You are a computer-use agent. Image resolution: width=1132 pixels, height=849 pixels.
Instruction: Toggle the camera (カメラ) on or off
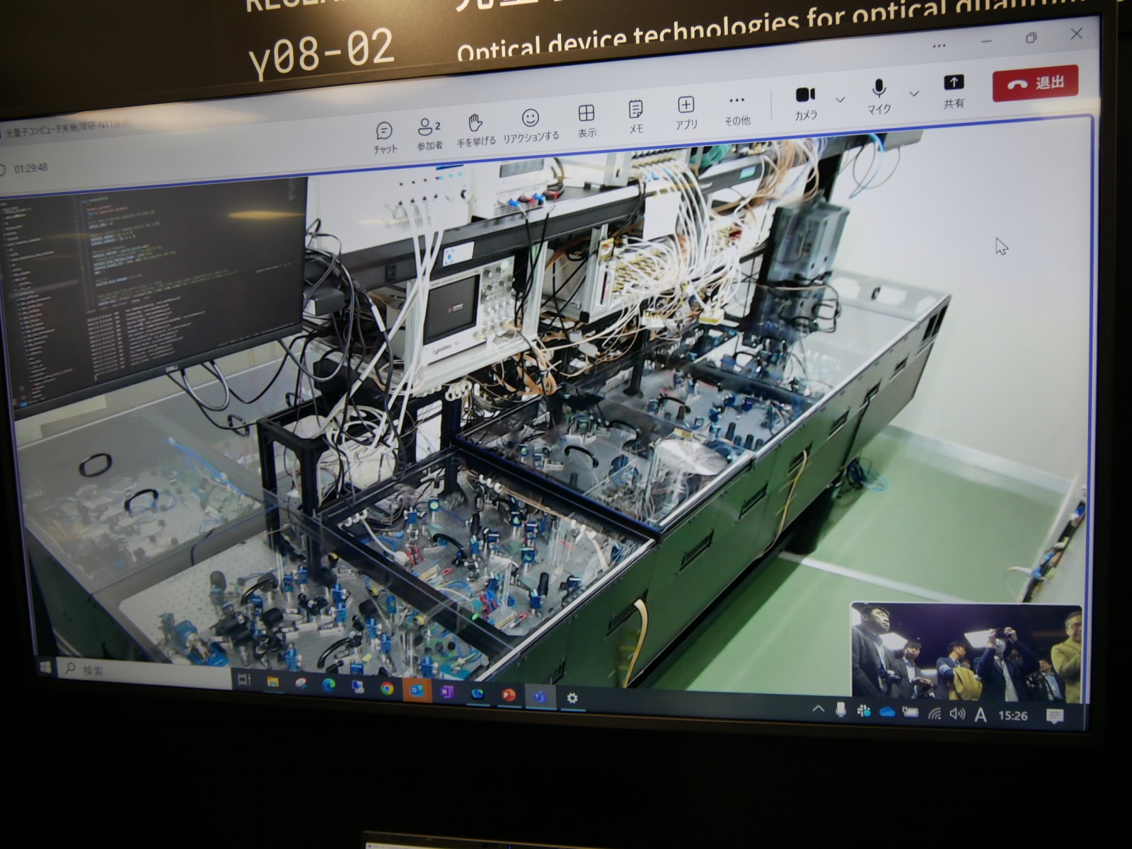pyautogui.click(x=806, y=103)
